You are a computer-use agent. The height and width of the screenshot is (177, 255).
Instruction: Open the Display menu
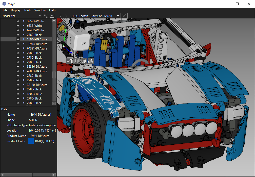click(x=16, y=10)
